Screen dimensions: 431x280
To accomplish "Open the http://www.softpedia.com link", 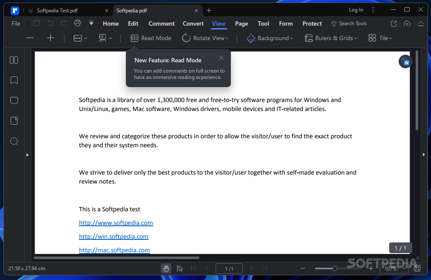I will pos(116,223).
